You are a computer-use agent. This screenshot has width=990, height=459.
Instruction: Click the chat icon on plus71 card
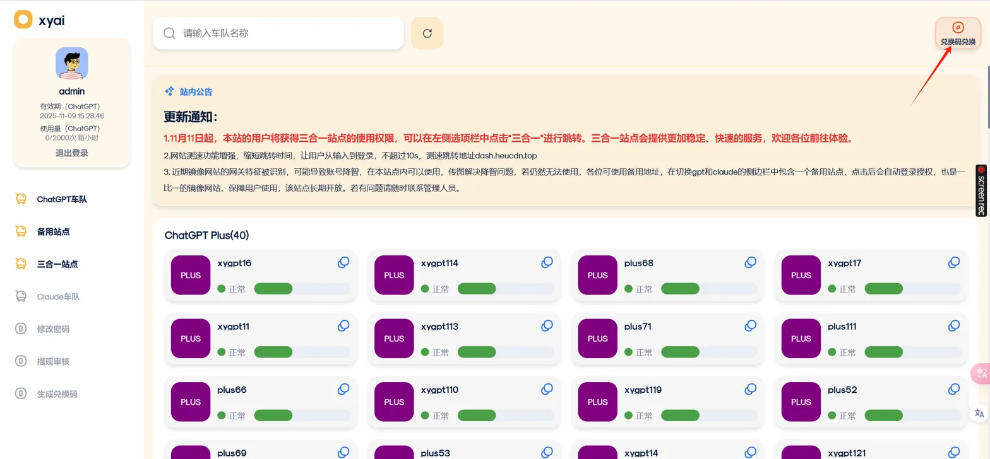click(751, 326)
